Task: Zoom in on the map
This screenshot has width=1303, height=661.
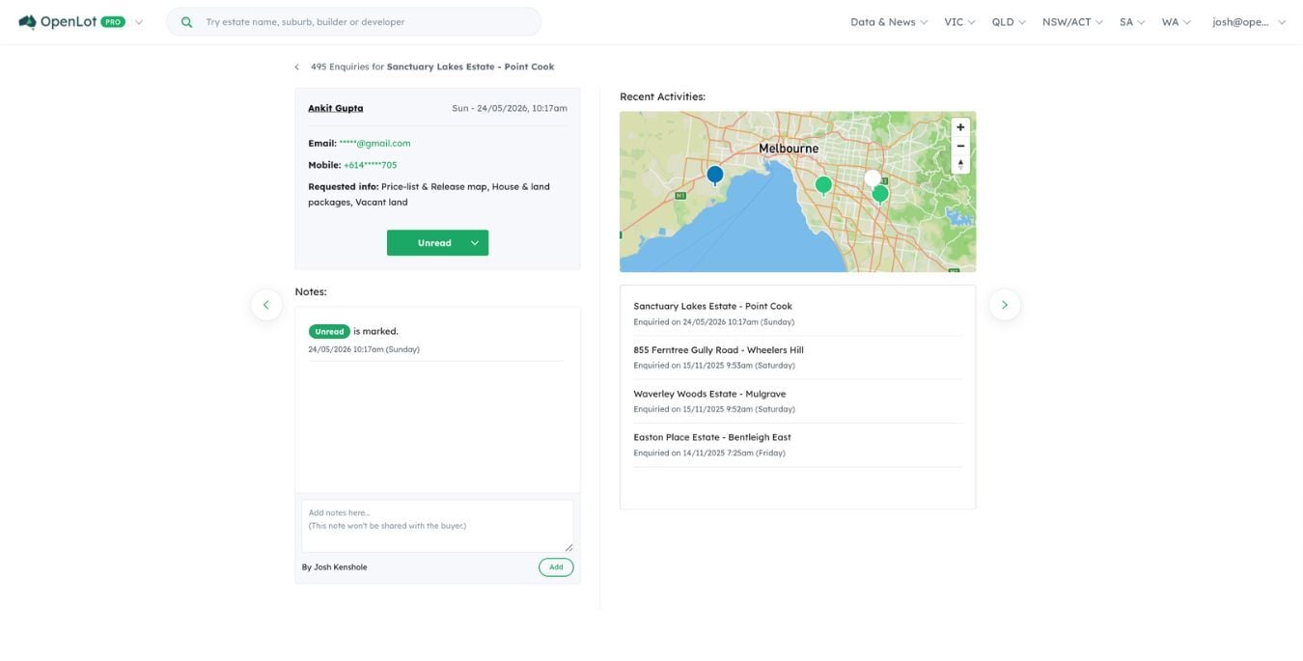Action: click(960, 127)
